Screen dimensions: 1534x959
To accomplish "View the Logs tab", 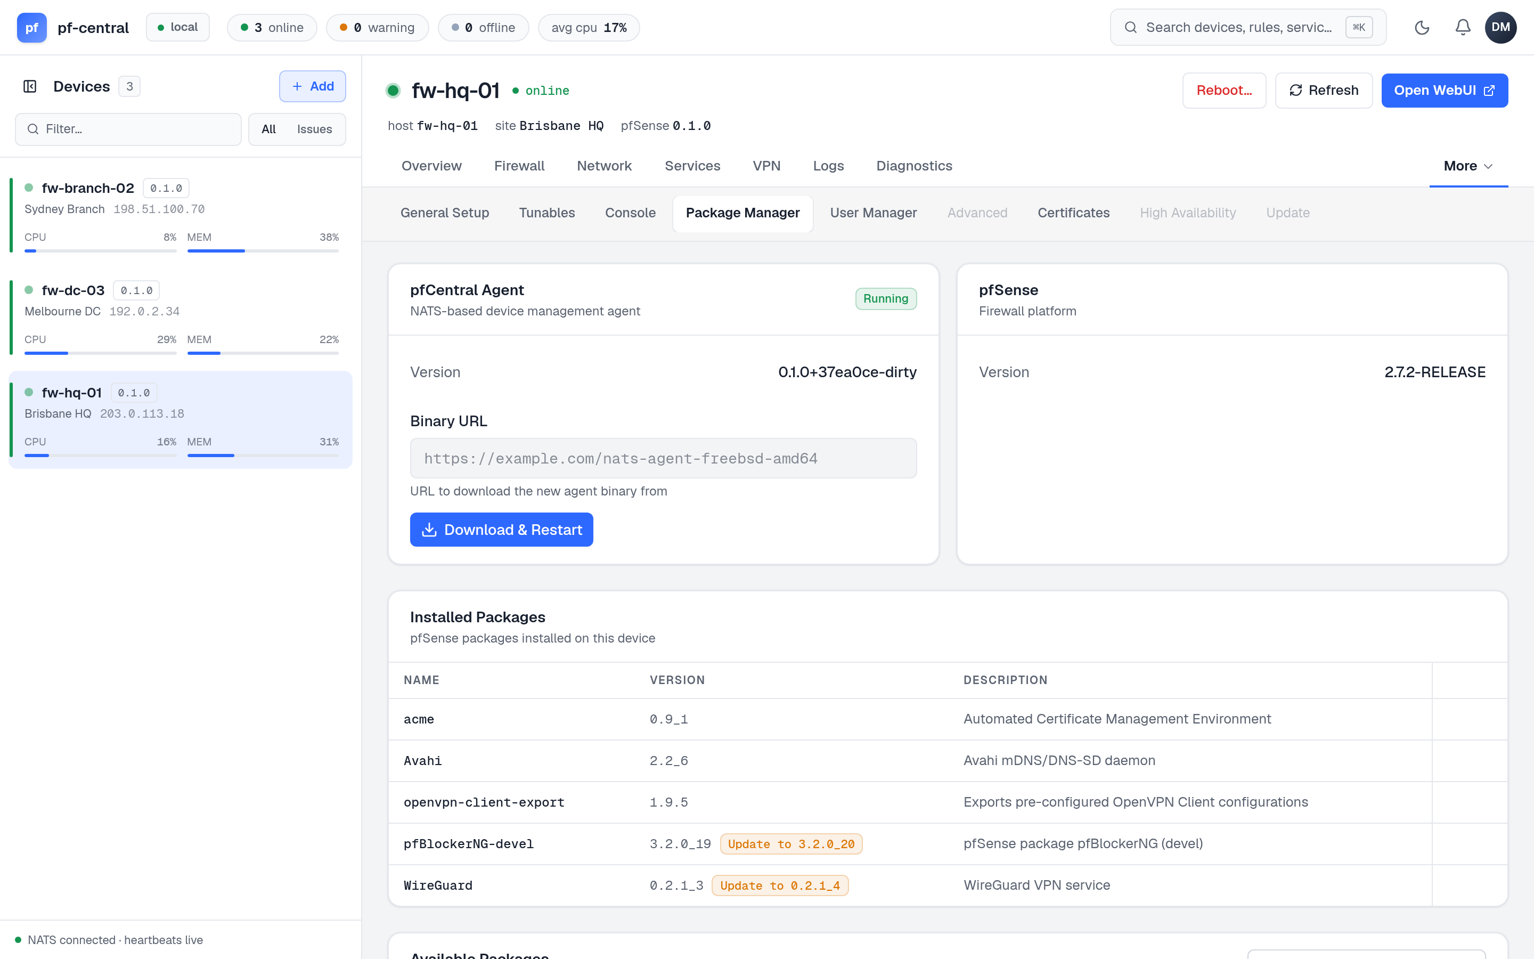I will click(x=828, y=166).
